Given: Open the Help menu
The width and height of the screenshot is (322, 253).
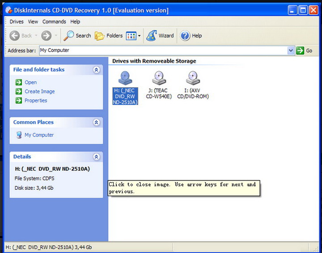Looking at the screenshot, I should (75, 21).
